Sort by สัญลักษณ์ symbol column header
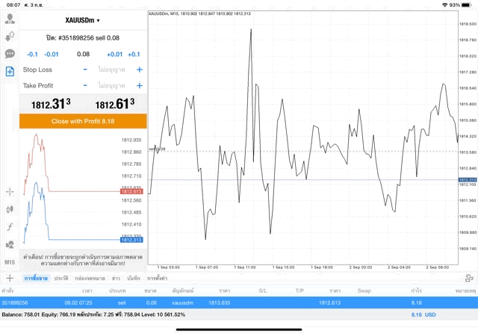Viewport: 478px width, 334px height. [x=182, y=291]
